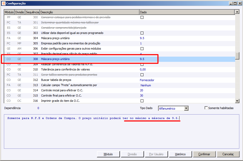The image size is (243, 161).
Task: Click the Dependência value 0
Action: click(x=38, y=108)
